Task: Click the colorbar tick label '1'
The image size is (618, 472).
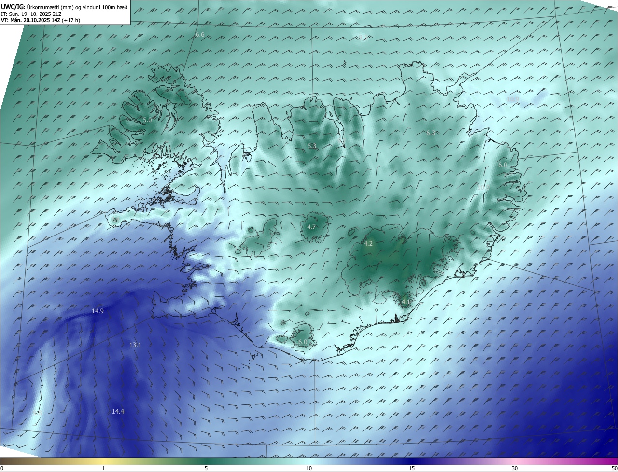Action: (x=103, y=468)
